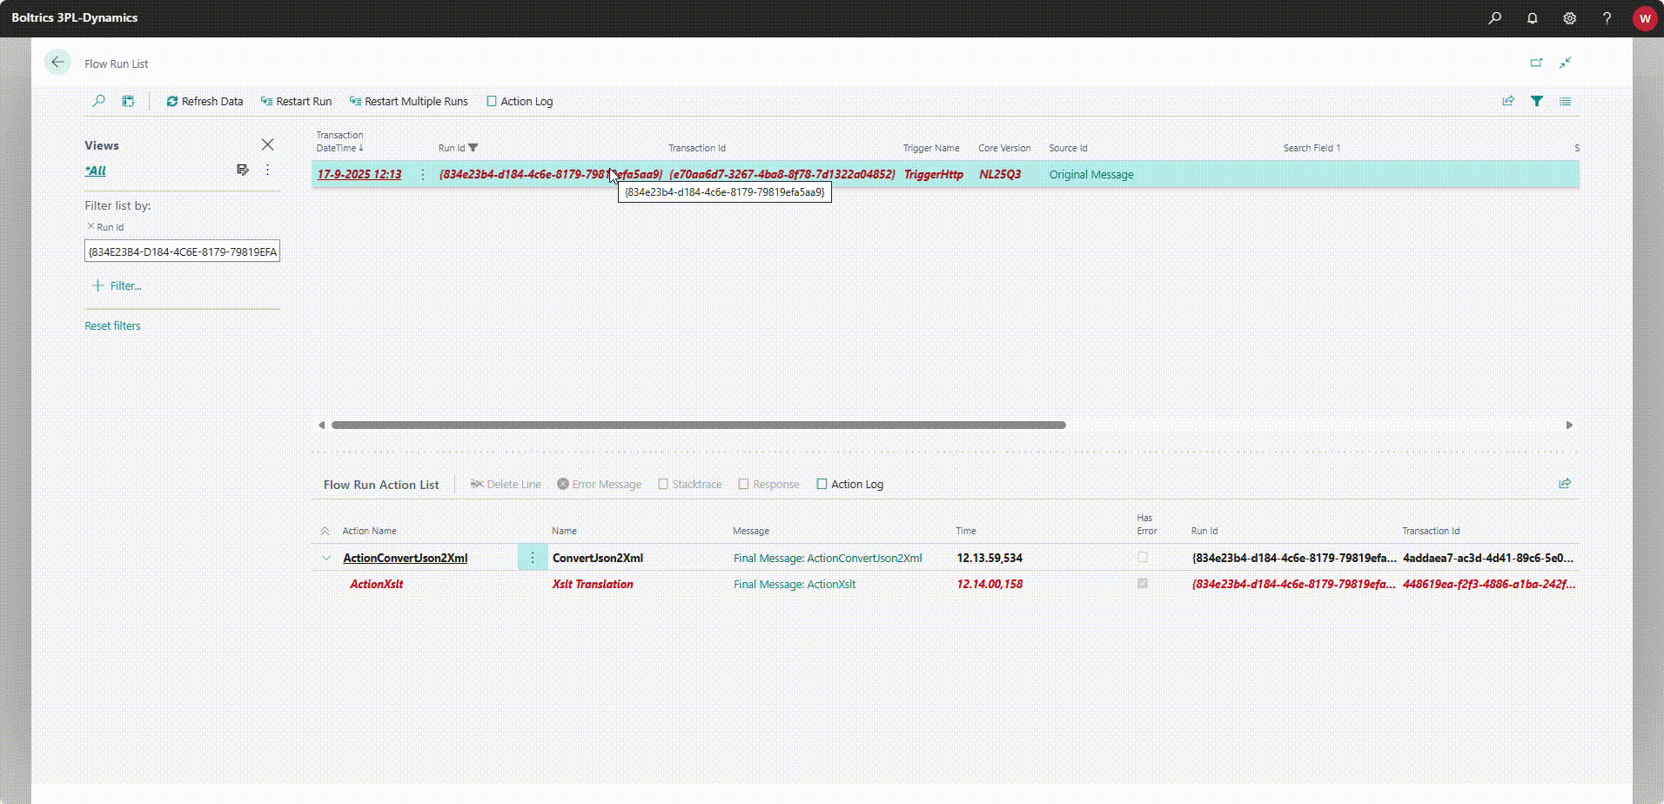This screenshot has height=804, width=1664.
Task: Click Restart Multiple Runs
Action: click(408, 101)
